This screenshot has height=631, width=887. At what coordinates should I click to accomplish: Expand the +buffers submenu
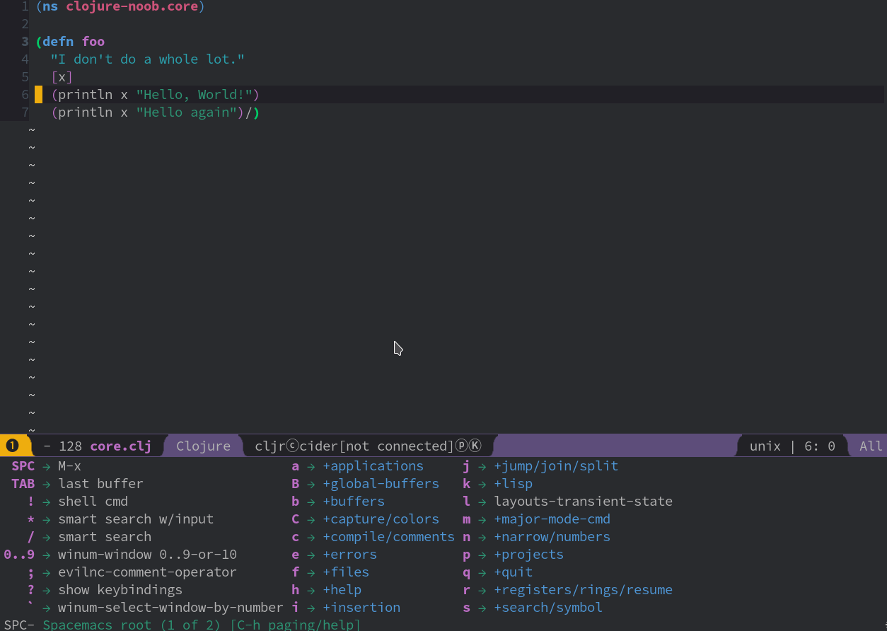(x=354, y=501)
